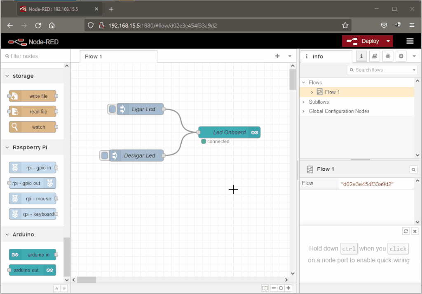Switch to the Flow 1 workspace tab
This screenshot has width=422, height=294.
[118, 57]
